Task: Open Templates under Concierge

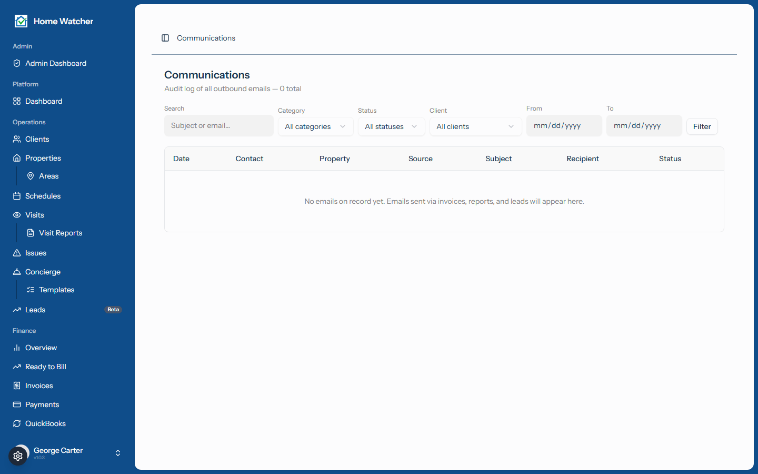Action: [74, 290]
